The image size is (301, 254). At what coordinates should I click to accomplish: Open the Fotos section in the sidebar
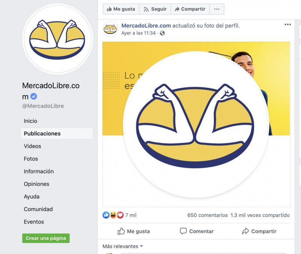coord(31,159)
